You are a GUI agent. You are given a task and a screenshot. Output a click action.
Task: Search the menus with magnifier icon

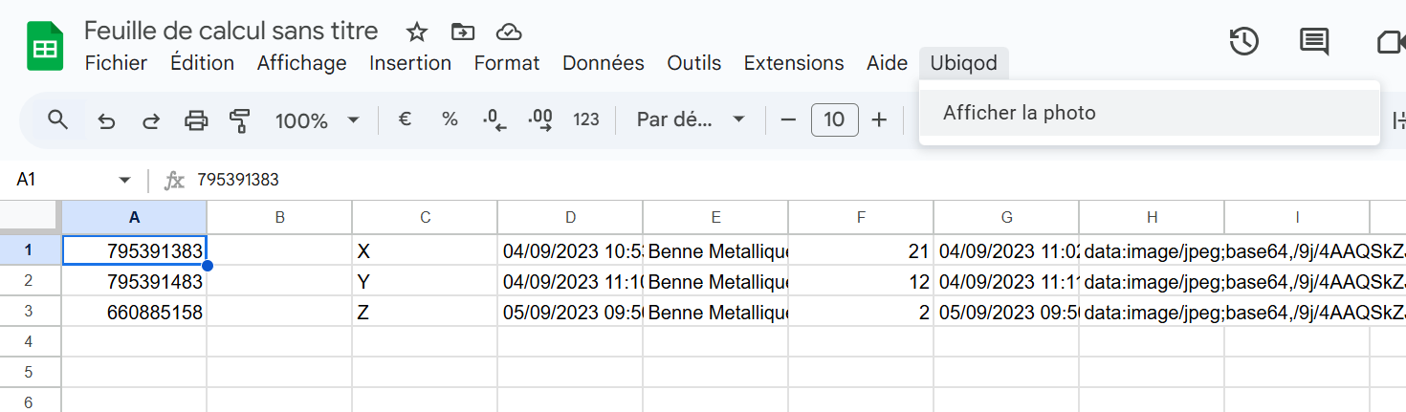pyautogui.click(x=58, y=119)
